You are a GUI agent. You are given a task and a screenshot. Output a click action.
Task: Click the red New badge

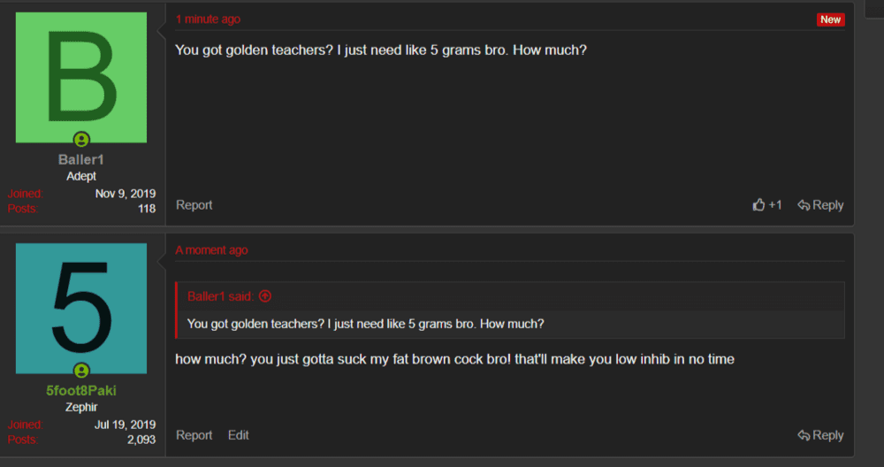(x=830, y=19)
